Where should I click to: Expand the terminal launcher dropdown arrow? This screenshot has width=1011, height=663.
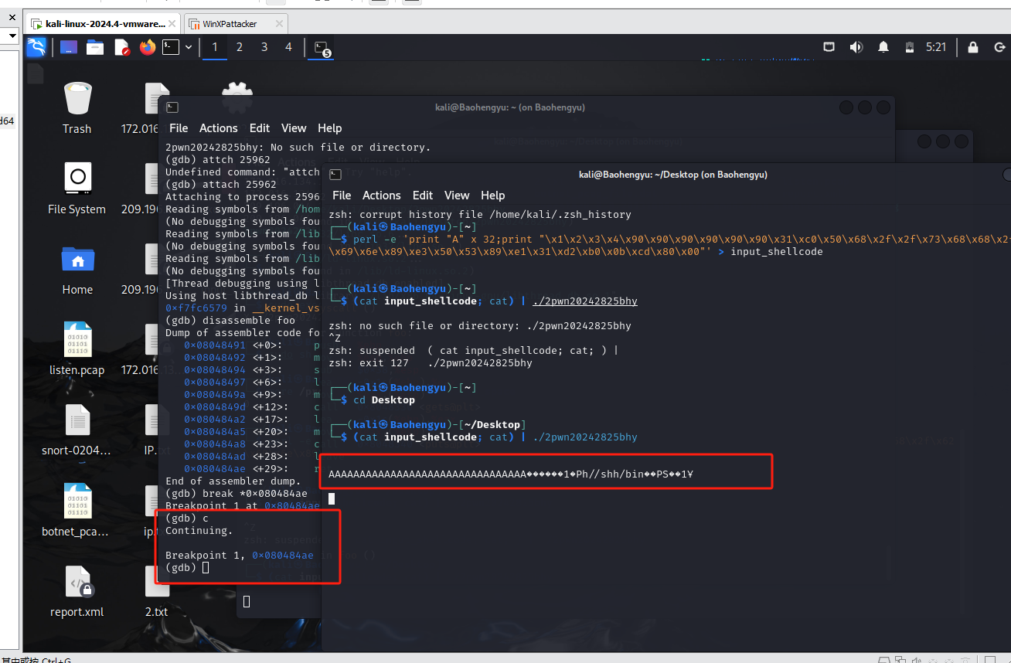tap(188, 47)
